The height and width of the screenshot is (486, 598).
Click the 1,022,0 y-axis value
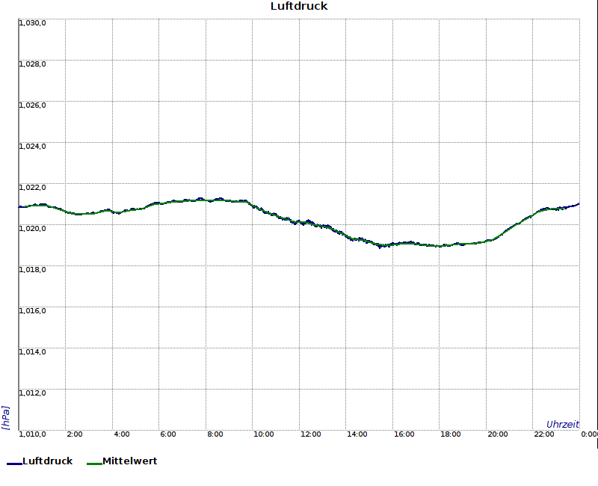[32, 188]
